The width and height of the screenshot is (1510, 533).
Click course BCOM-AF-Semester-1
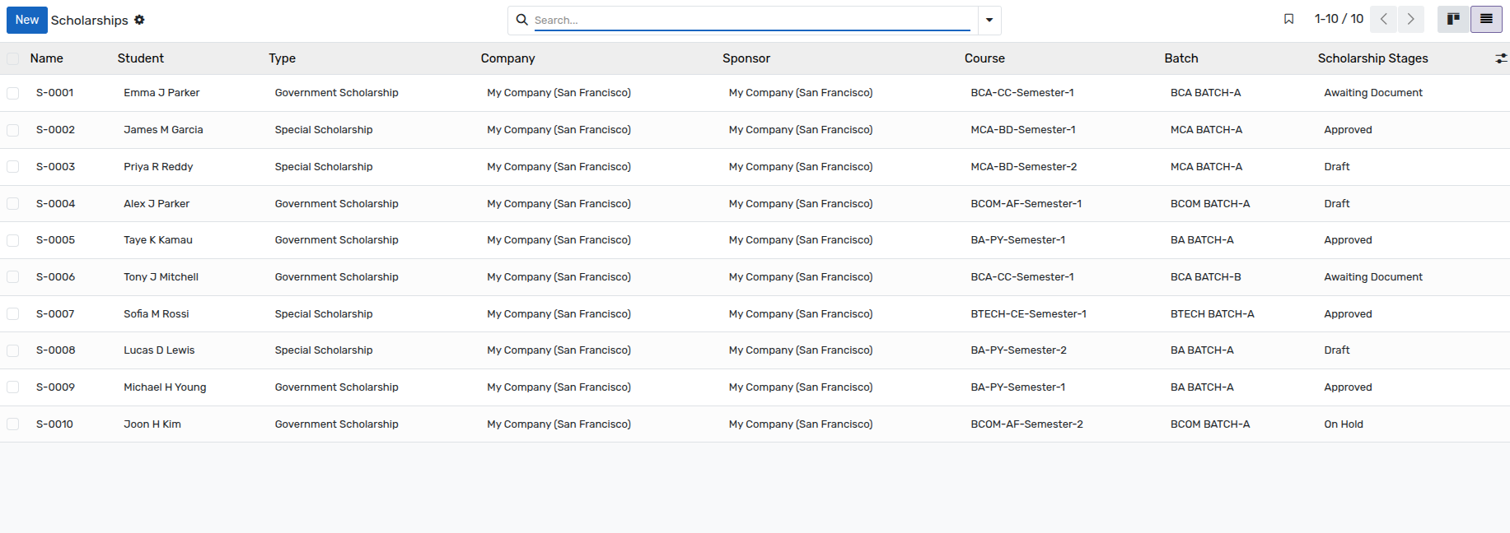click(x=1026, y=204)
